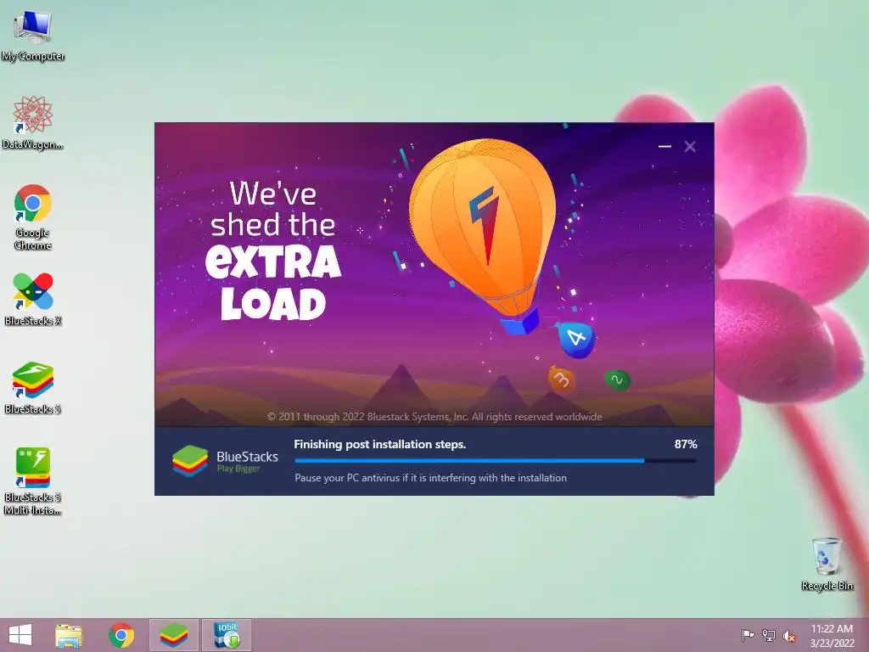Switch to IObit taskbar item
The image size is (869, 652).
click(x=226, y=635)
